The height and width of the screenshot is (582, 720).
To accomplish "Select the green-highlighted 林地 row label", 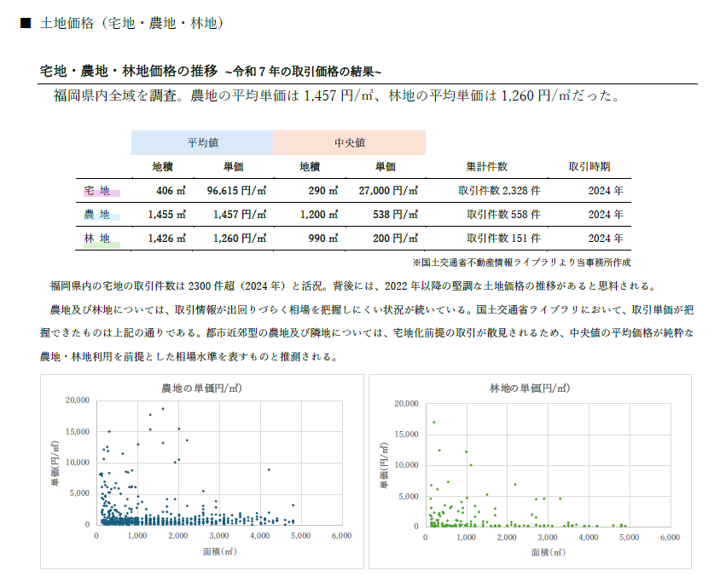I will click(x=97, y=239).
